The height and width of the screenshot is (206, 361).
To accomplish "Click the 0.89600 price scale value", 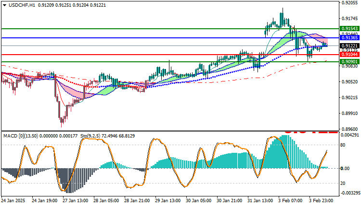I will click(x=350, y=129).
